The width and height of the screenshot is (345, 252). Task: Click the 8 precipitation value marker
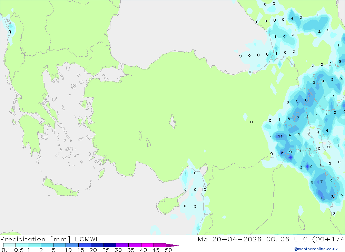pyautogui.click(x=333, y=197)
